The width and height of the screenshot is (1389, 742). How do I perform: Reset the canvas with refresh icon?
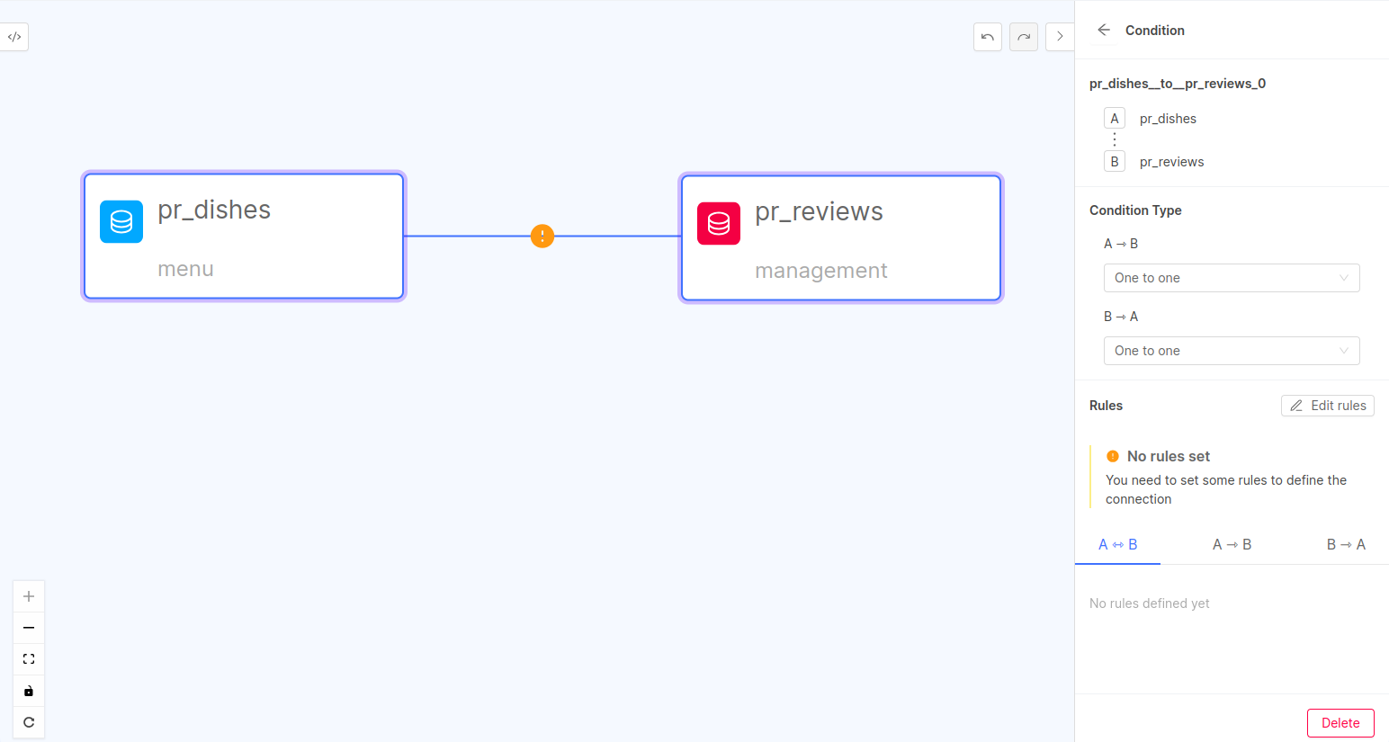pyautogui.click(x=29, y=722)
